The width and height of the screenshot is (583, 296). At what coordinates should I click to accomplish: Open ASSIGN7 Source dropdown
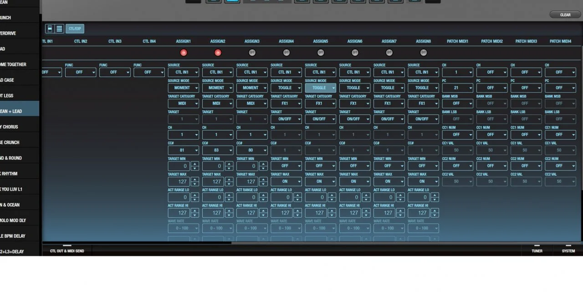point(389,72)
